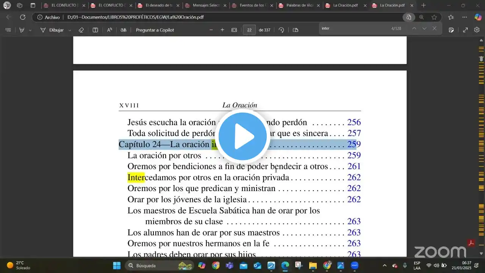
Task: Open the favorites list icon
Action: click(x=451, y=17)
